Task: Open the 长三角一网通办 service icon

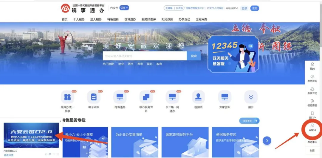Action: click(172, 97)
